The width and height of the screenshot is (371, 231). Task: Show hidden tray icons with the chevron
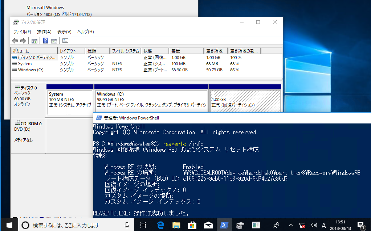click(x=290, y=225)
